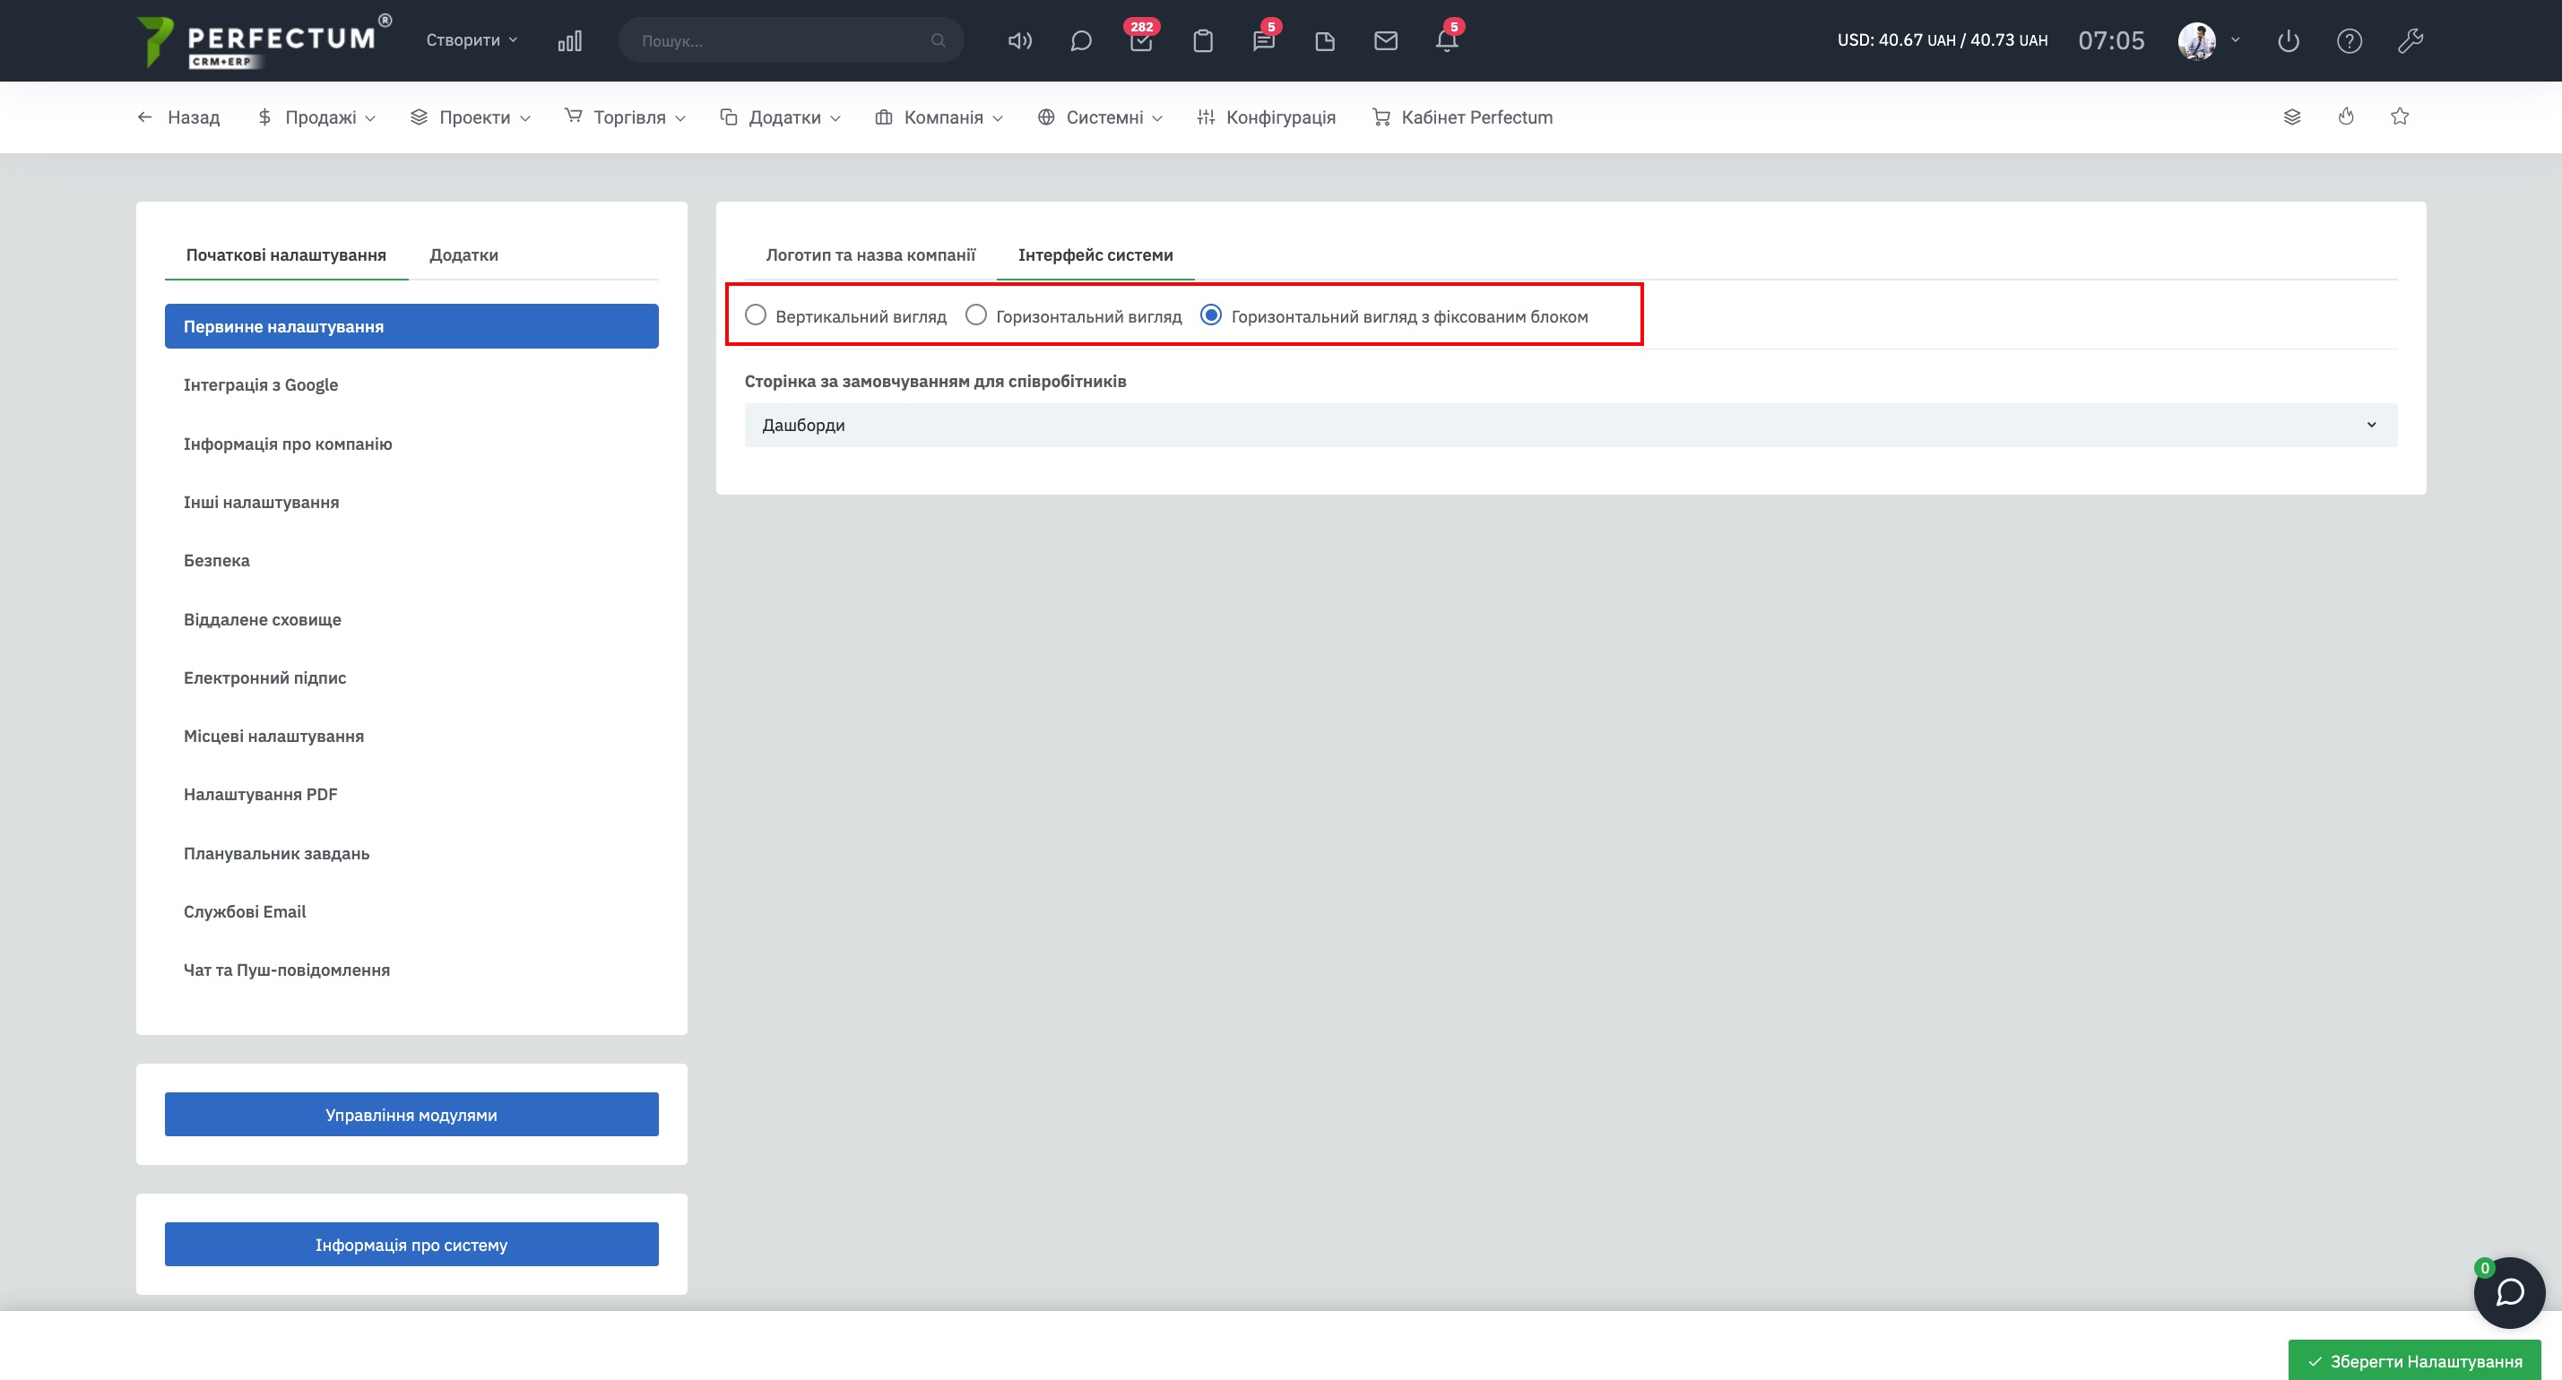Open the Безпека settings section

click(217, 561)
